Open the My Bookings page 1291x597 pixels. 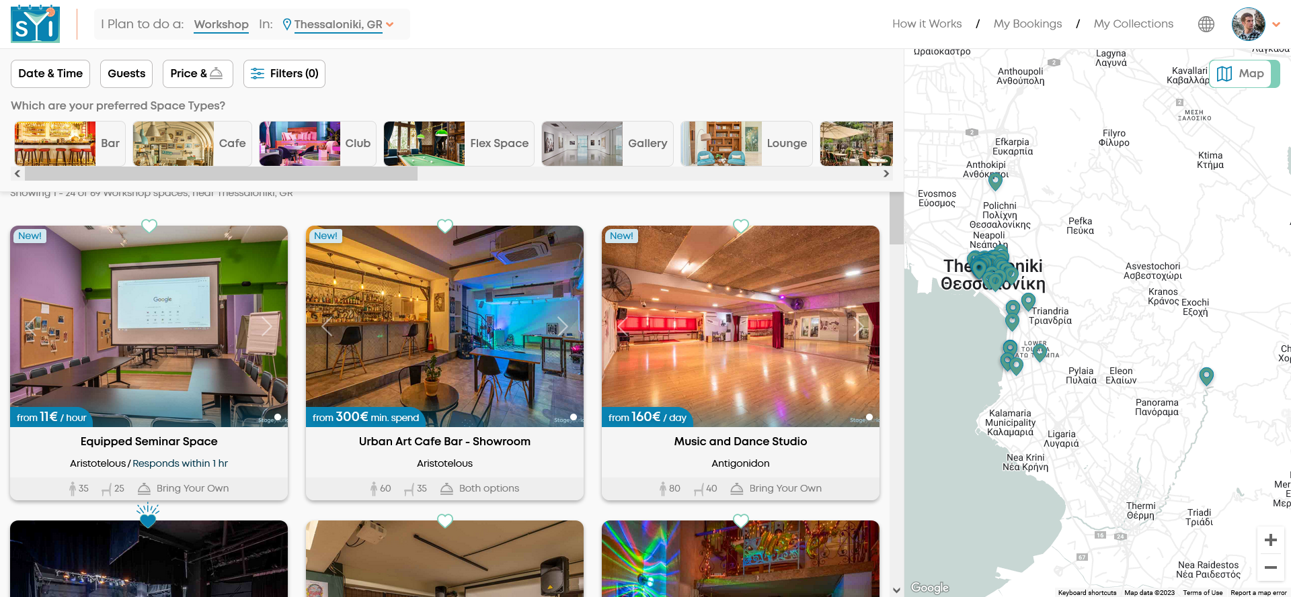click(x=1027, y=24)
